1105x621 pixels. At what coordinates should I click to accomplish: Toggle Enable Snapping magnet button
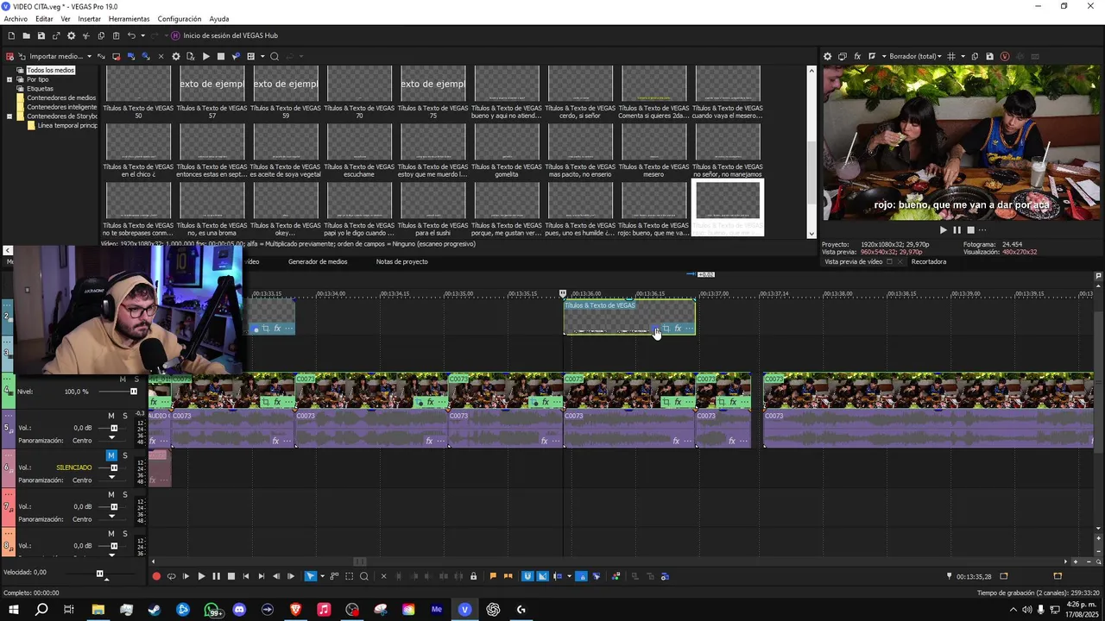[x=527, y=576]
